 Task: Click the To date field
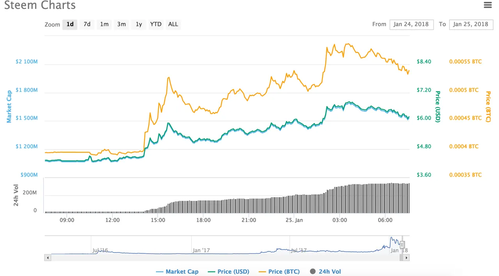click(471, 24)
